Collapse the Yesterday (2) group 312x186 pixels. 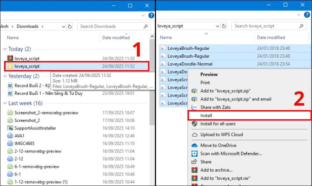click(5, 76)
